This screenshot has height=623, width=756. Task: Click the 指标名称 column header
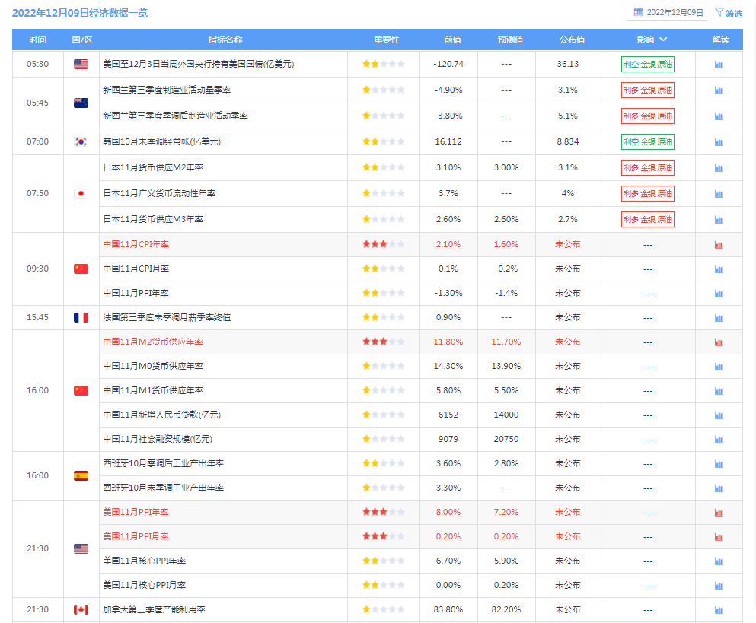coord(225,40)
